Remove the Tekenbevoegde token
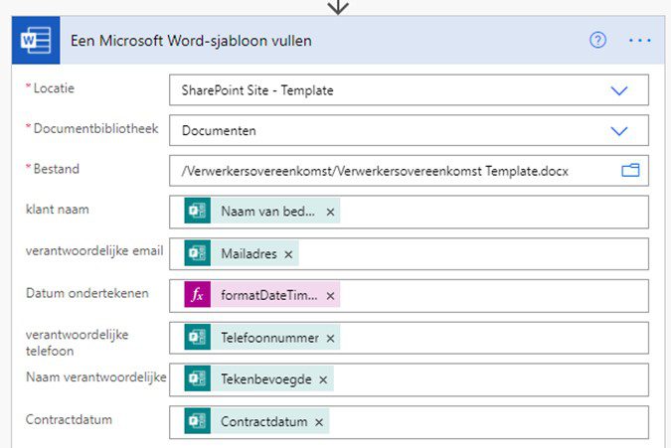 point(323,379)
